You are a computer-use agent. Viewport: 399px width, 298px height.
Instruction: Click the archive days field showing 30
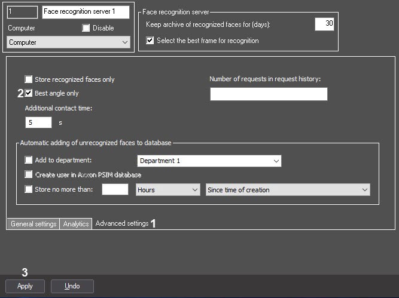[324, 24]
